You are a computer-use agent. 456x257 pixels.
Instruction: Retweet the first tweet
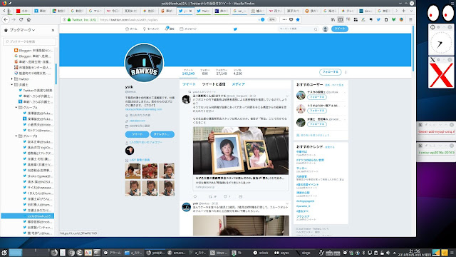pos(210,197)
